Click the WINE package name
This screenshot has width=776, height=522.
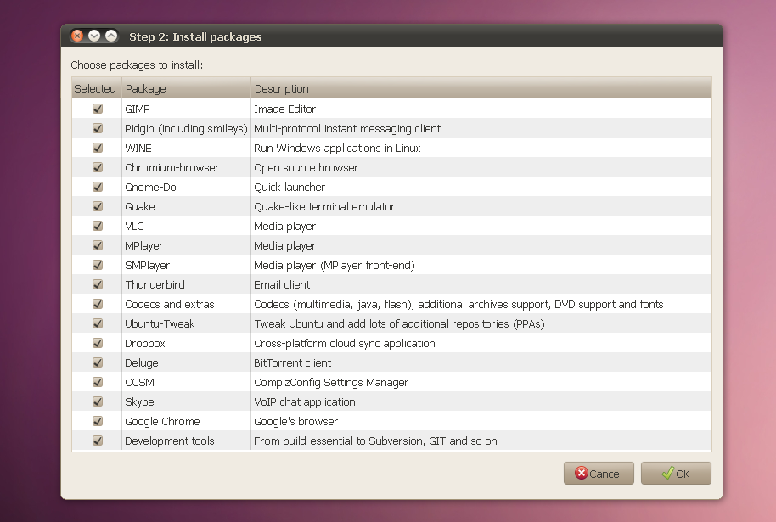[x=138, y=149]
